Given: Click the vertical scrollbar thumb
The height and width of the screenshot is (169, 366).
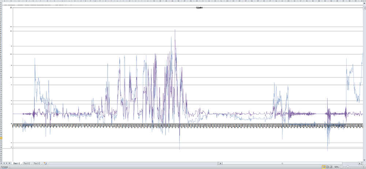Looking at the screenshot, I should click(365, 9).
